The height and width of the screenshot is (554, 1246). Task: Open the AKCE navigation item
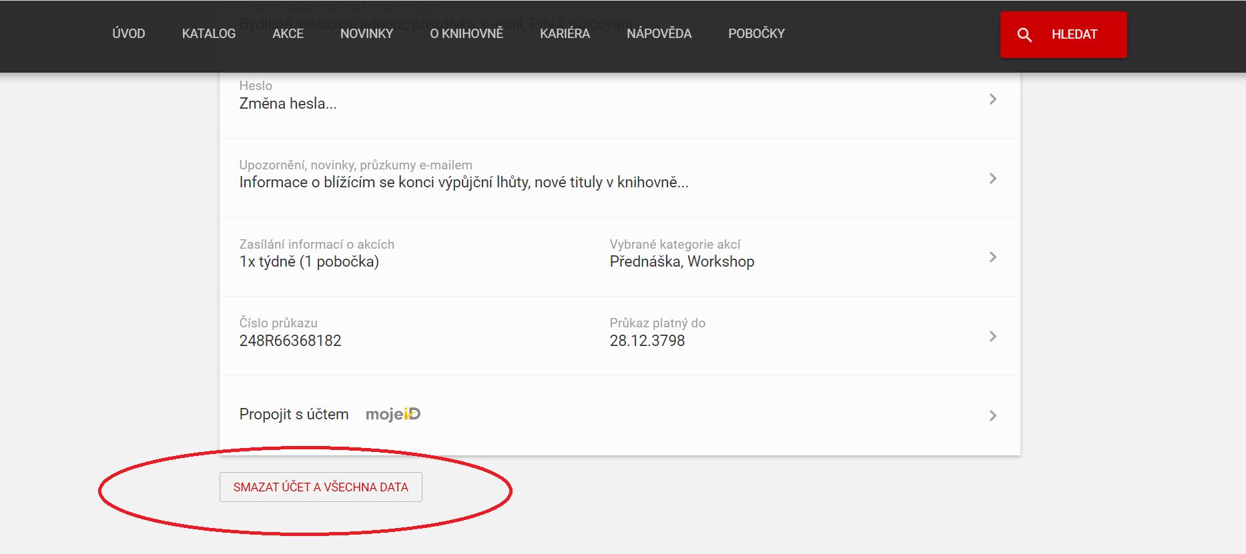tap(288, 33)
